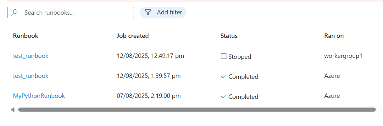Select the 12/08/2025, 12:49:17 pm job timestamp
This screenshot has height=126, width=383.
pos(150,56)
